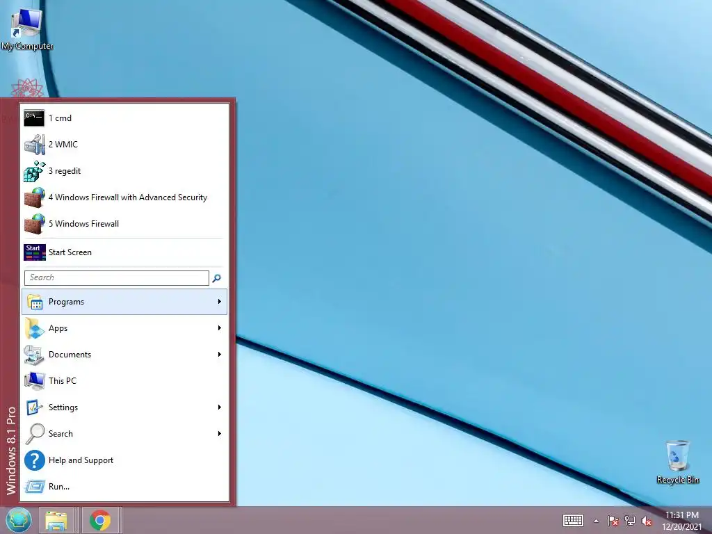Open This PC from the Start menu

(x=124, y=381)
